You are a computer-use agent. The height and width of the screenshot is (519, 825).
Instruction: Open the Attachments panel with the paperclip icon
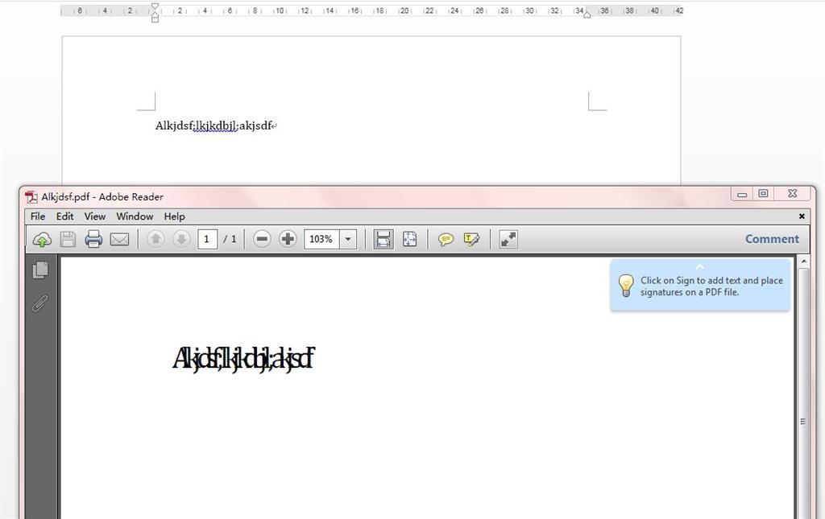click(39, 302)
